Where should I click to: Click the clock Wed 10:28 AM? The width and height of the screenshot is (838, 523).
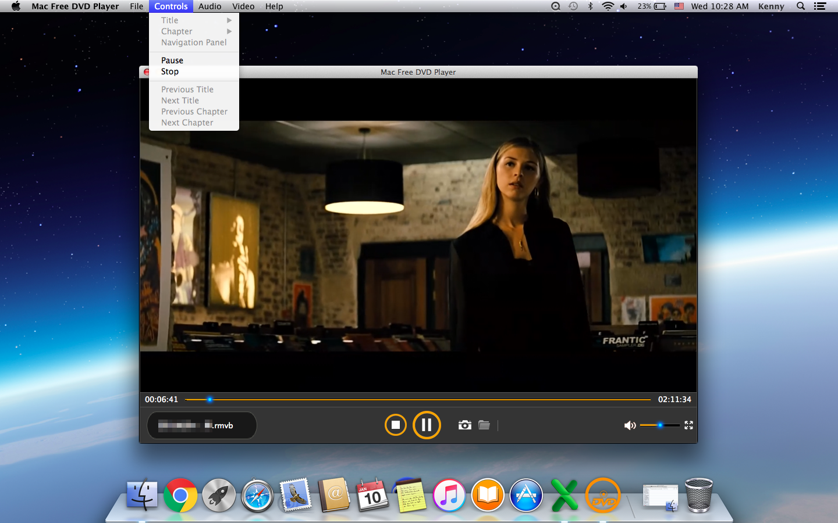(720, 6)
